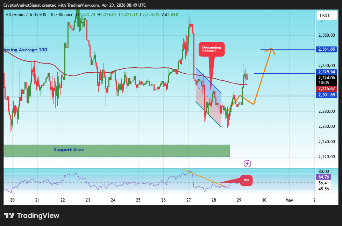
Task: Select the green Support Area rectangle
Action: pos(116,151)
